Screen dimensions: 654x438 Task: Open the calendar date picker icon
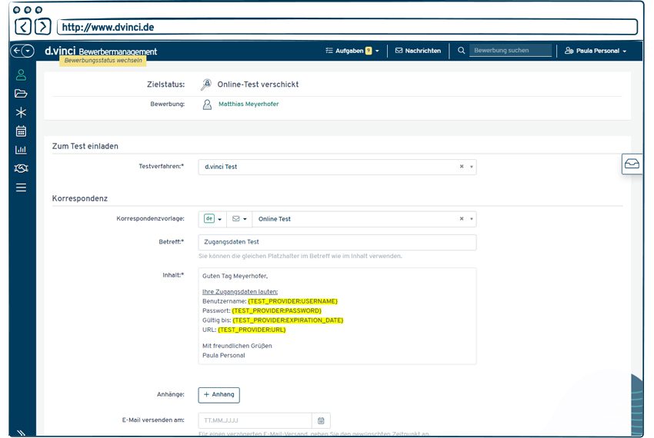(321, 420)
